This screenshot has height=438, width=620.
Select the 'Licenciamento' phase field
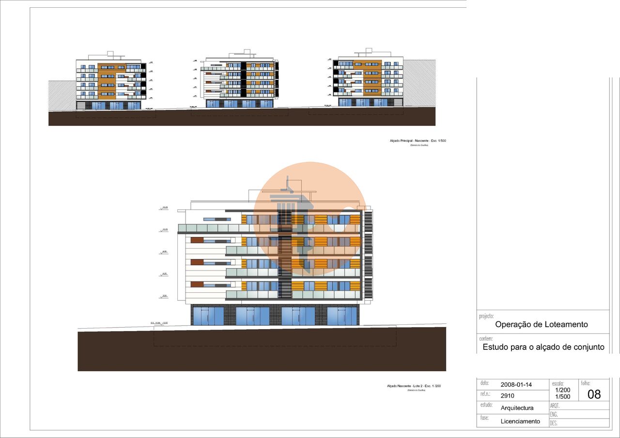click(520, 422)
